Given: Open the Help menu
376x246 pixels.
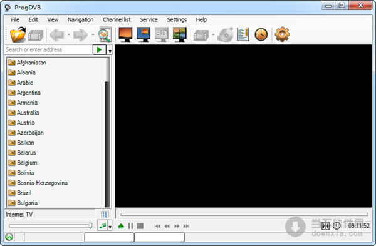Looking at the screenshot, I should click(201, 19).
